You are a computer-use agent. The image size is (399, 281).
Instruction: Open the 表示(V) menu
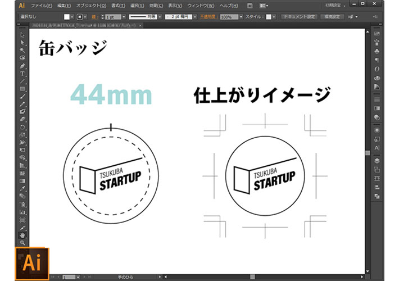coord(175,6)
